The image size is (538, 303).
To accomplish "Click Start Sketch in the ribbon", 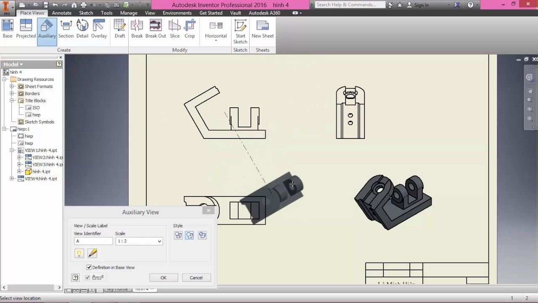I will (x=240, y=32).
